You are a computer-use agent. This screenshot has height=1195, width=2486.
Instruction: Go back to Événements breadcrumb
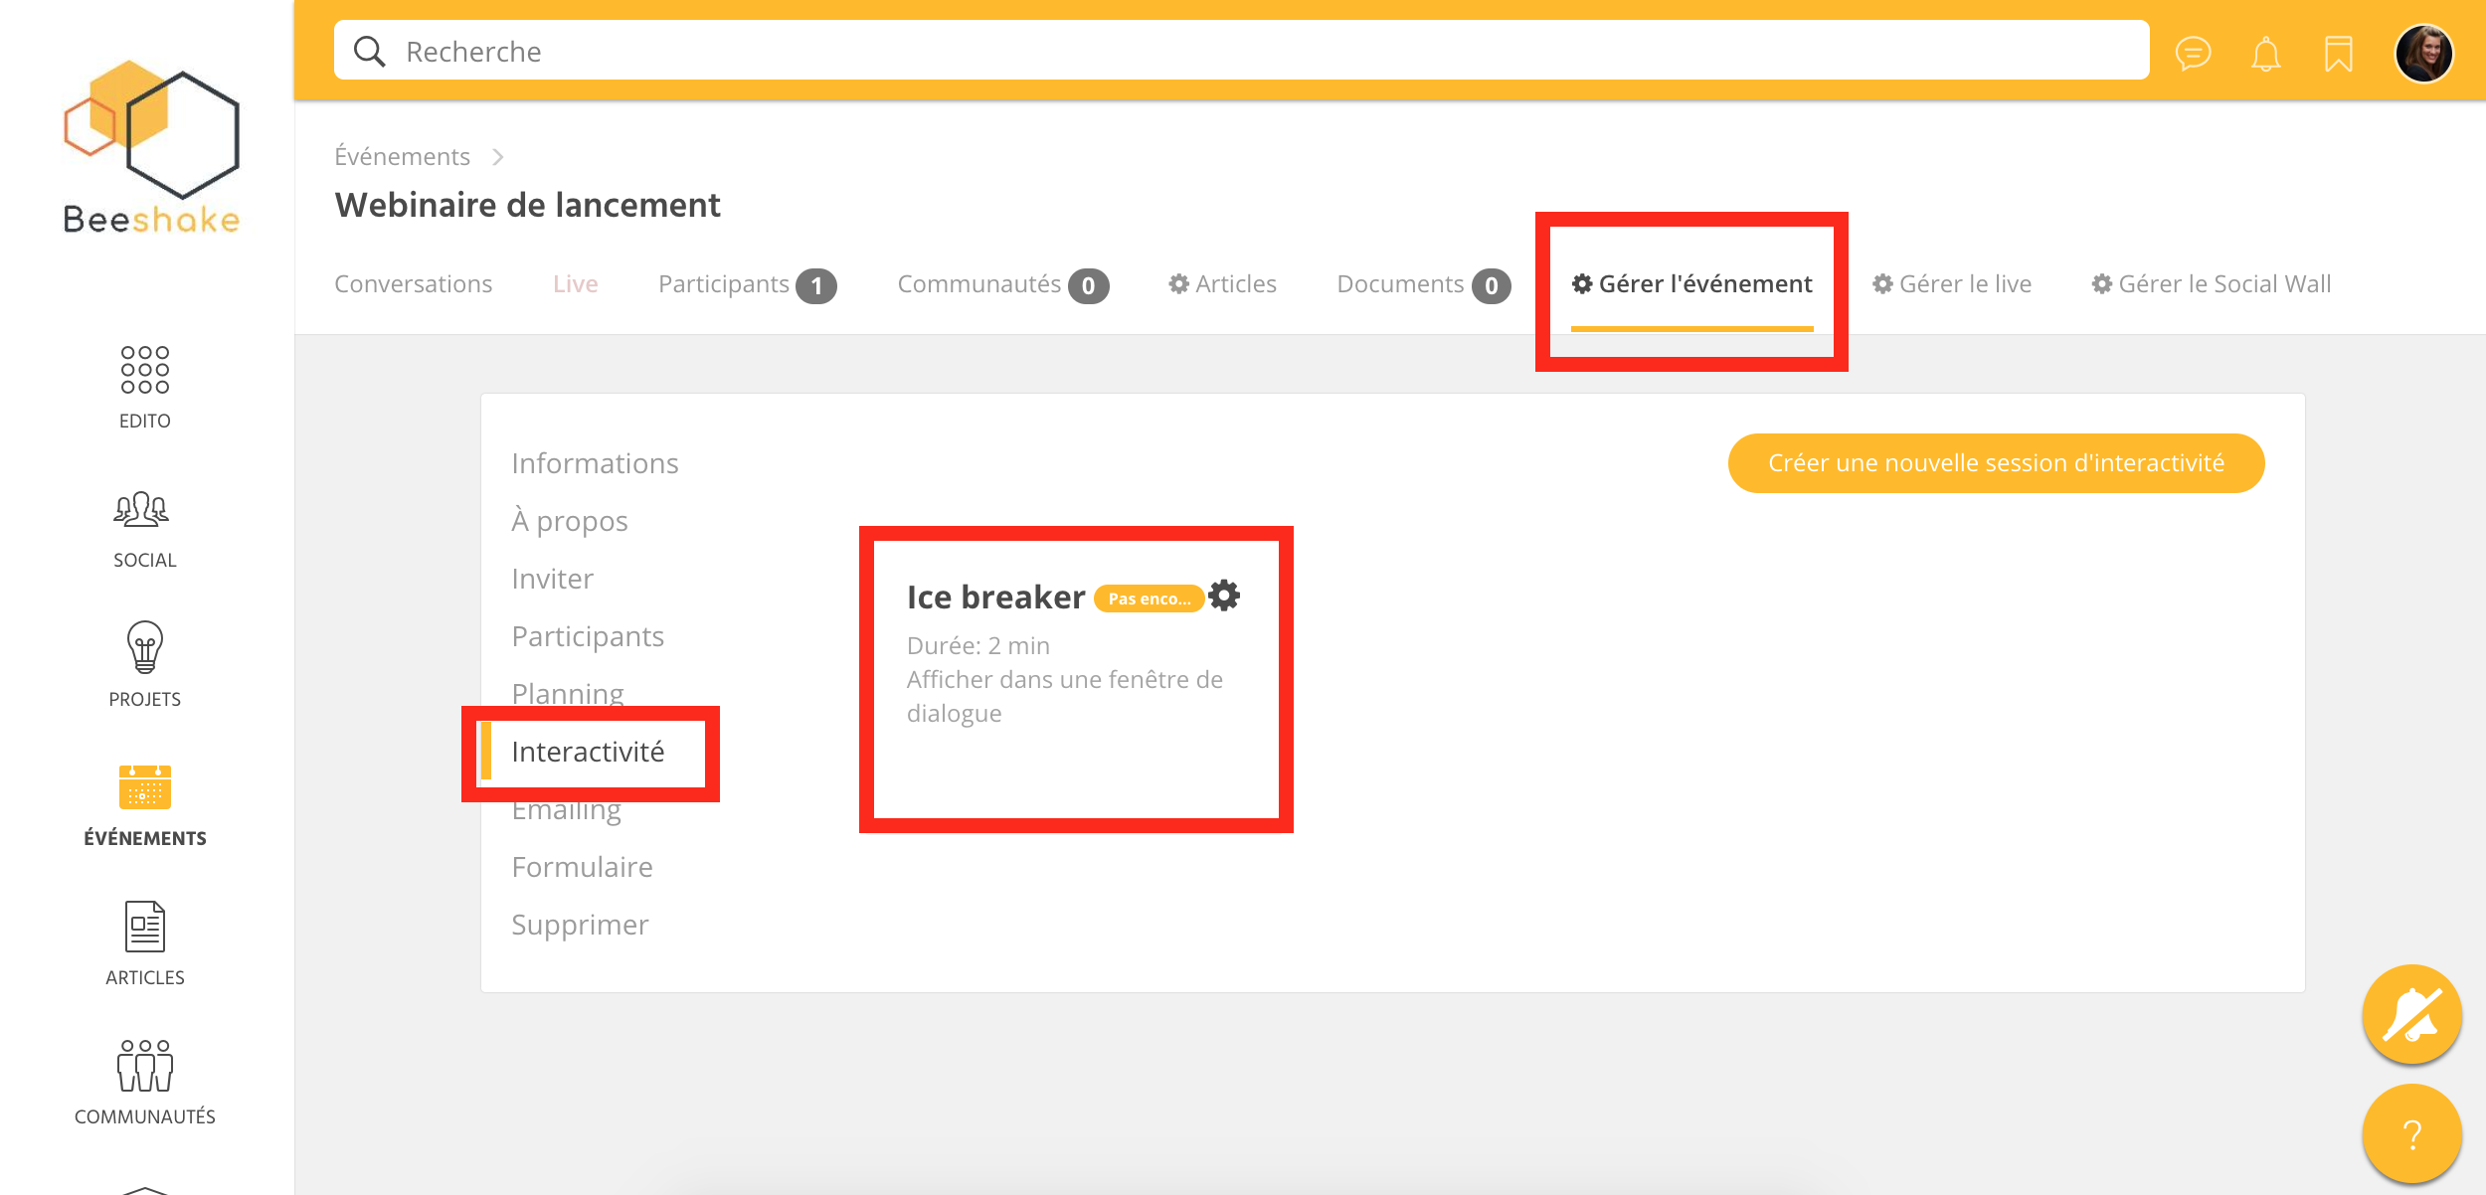[402, 156]
